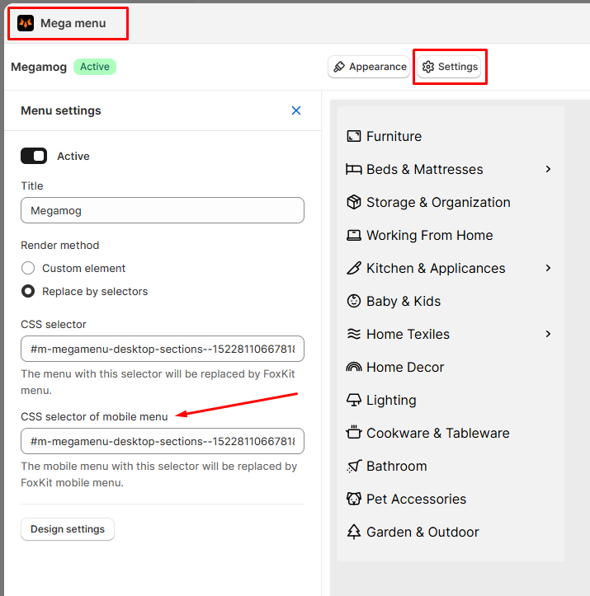The height and width of the screenshot is (596, 590).
Task: Click the CSS selector of mobile menu field
Action: [163, 441]
